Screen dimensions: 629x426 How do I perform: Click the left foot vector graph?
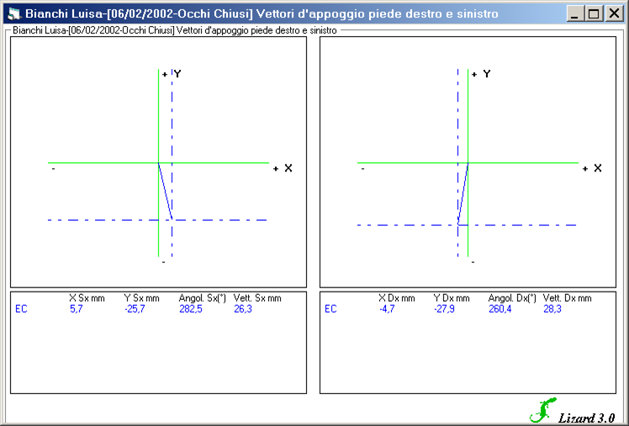(x=158, y=162)
